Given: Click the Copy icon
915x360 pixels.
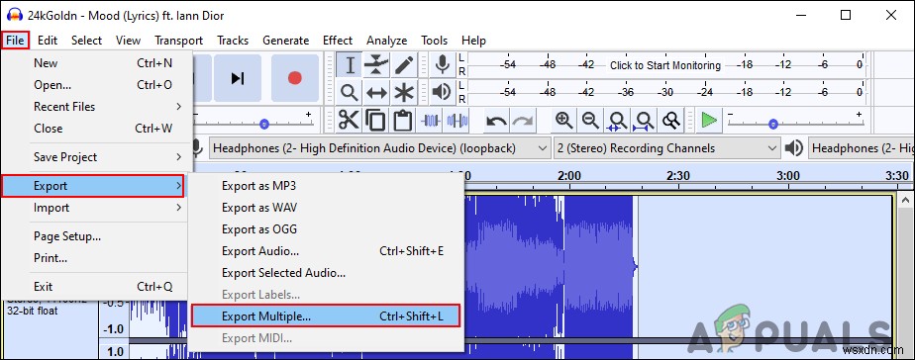Looking at the screenshot, I should click(375, 121).
